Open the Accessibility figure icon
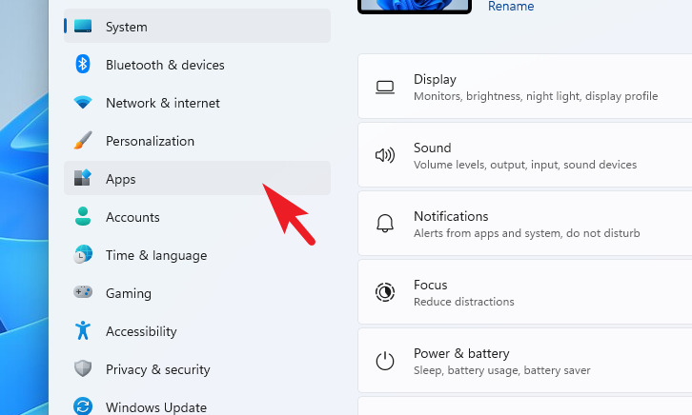692x415 pixels. (83, 330)
